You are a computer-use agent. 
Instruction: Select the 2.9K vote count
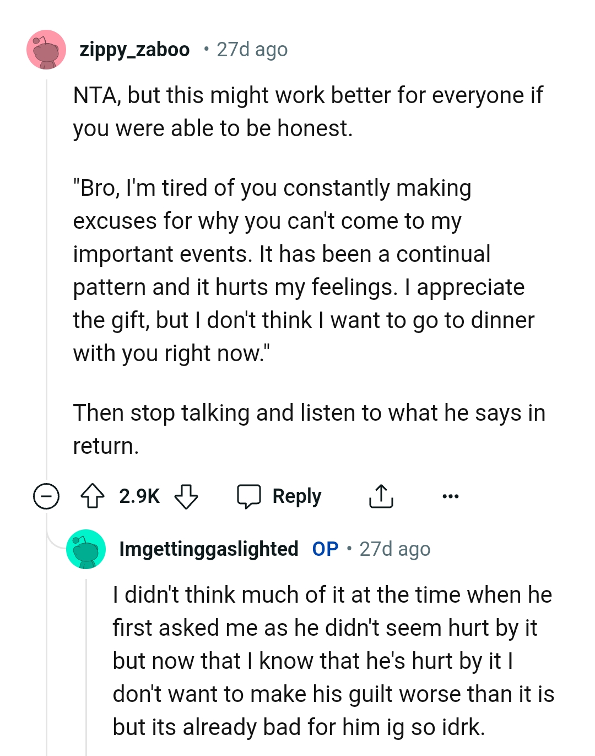[x=139, y=496]
